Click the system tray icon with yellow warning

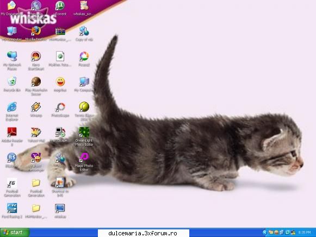(293, 233)
